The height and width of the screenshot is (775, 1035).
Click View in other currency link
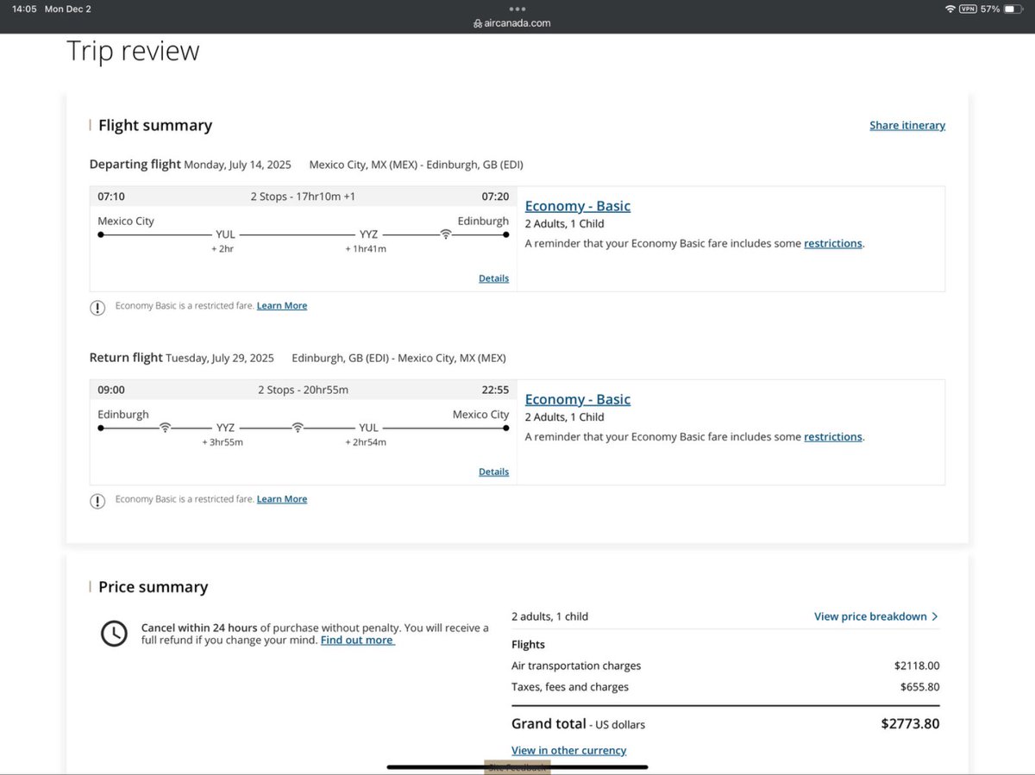point(569,750)
